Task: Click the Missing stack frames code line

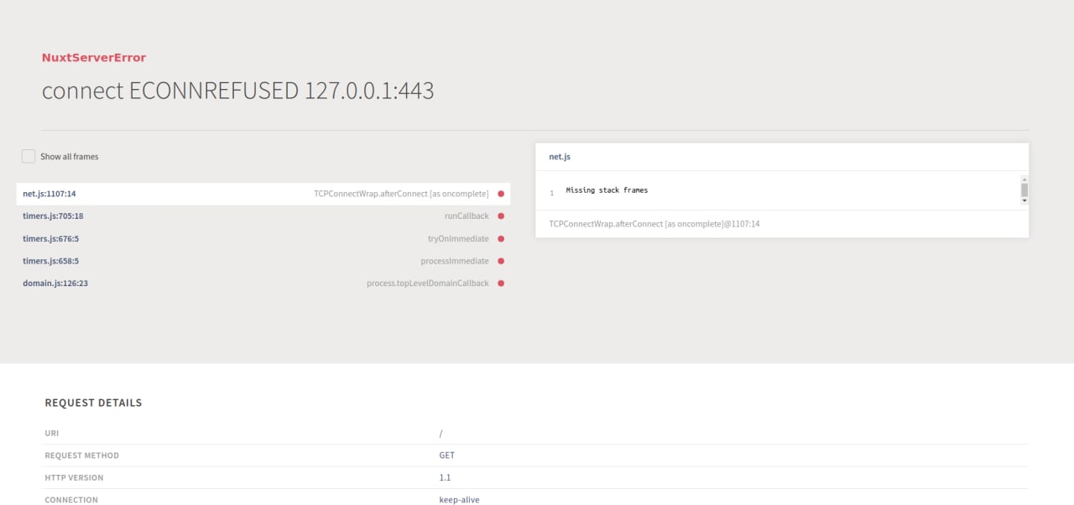Action: 607,190
